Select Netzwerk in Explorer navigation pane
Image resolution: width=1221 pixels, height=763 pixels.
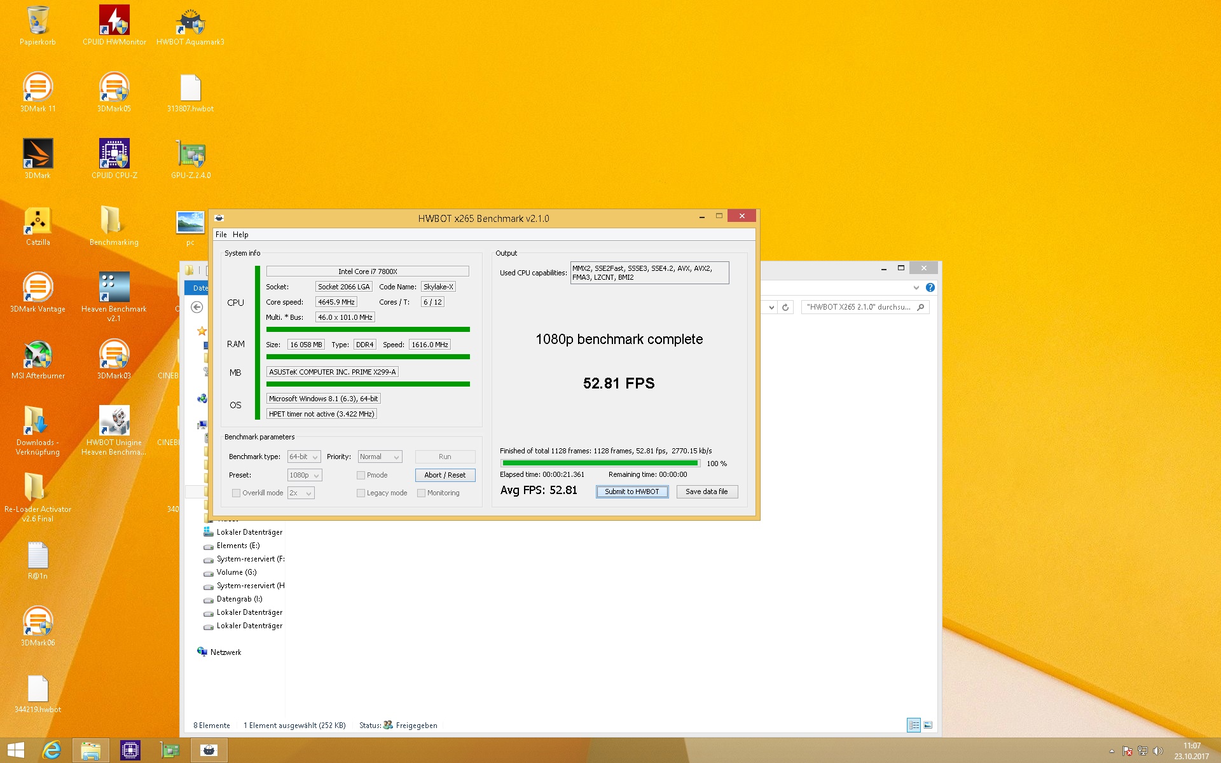[226, 652]
